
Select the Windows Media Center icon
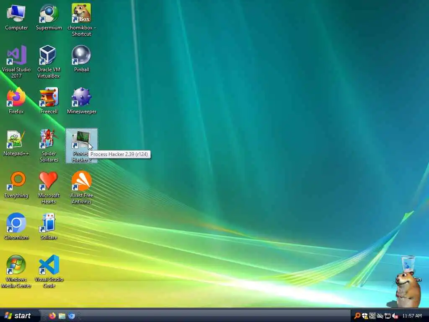click(x=16, y=272)
